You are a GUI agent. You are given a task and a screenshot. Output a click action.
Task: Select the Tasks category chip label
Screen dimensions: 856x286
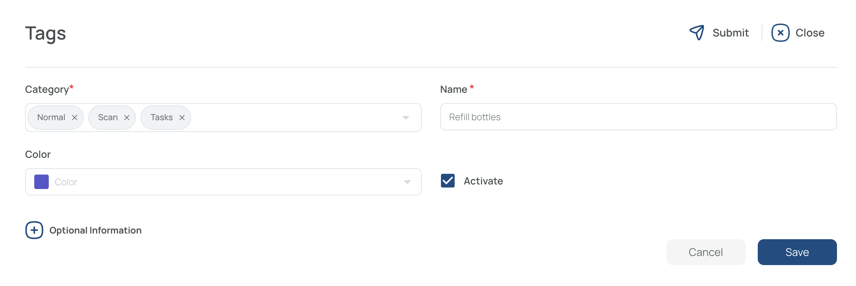click(x=161, y=118)
